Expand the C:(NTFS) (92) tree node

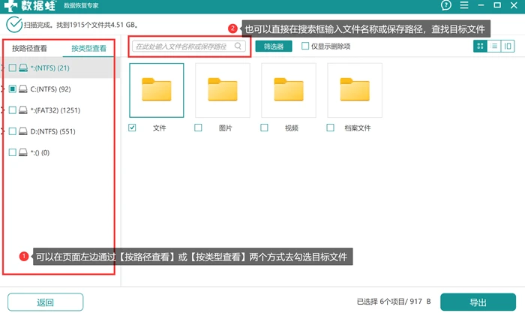tap(2, 89)
